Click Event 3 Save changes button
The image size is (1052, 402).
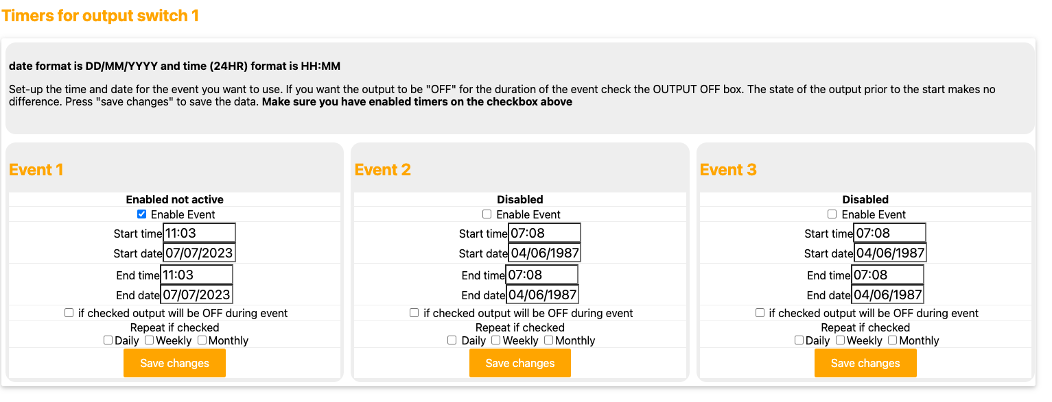coord(865,363)
